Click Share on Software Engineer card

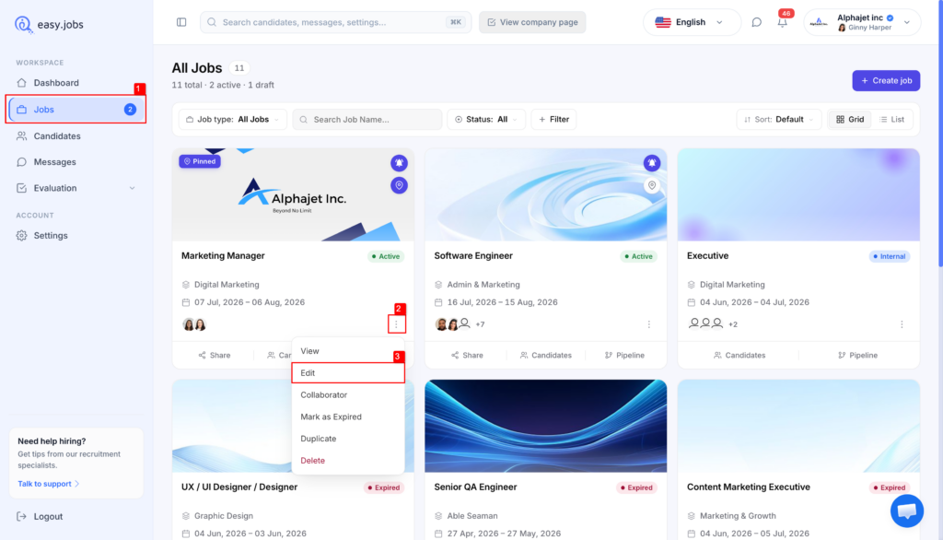coord(467,355)
